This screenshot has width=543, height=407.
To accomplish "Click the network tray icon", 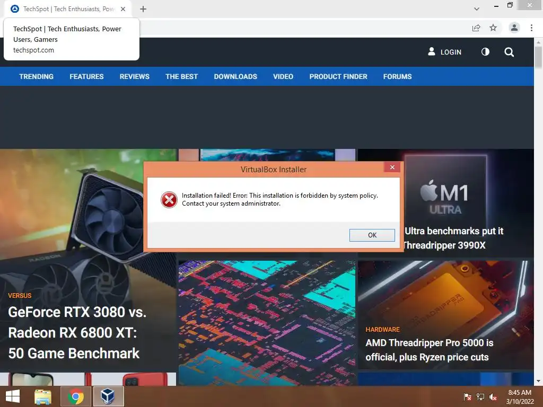I will tap(480, 397).
